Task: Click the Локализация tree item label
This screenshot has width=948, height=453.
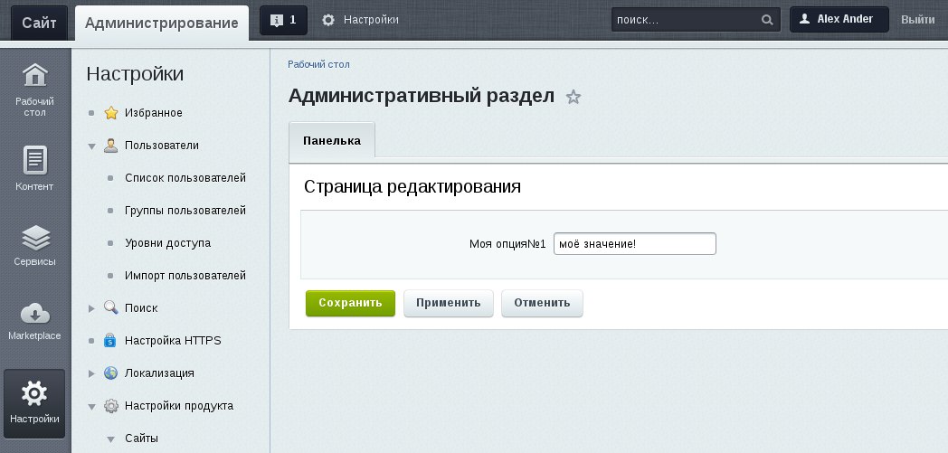Action: (x=159, y=373)
